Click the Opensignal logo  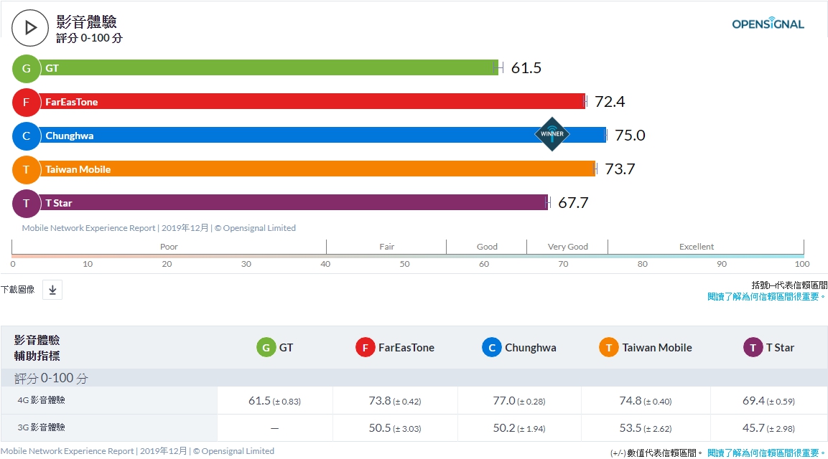click(x=768, y=23)
